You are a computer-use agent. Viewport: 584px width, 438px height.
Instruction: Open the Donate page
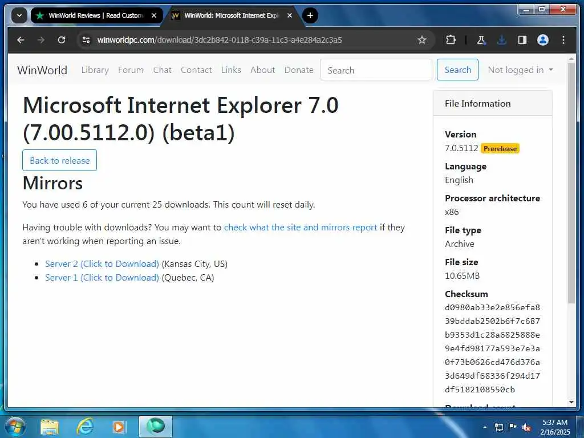pos(299,70)
